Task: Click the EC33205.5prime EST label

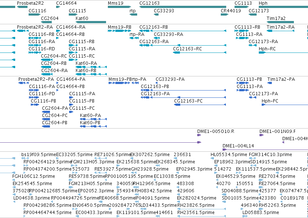Action: [x=74, y=155]
